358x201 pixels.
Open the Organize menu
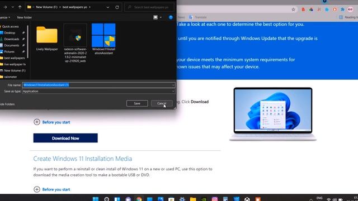4,17
